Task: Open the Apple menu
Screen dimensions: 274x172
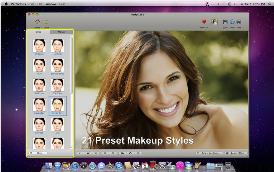Action: tap(6, 4)
